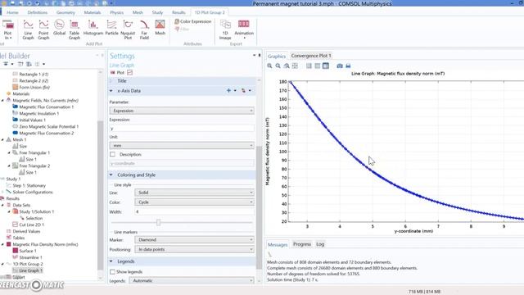Add a Histogram plot
524x295 pixels.
point(93,27)
